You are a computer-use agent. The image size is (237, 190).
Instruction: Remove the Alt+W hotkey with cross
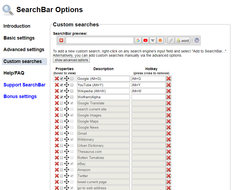tap(169, 91)
